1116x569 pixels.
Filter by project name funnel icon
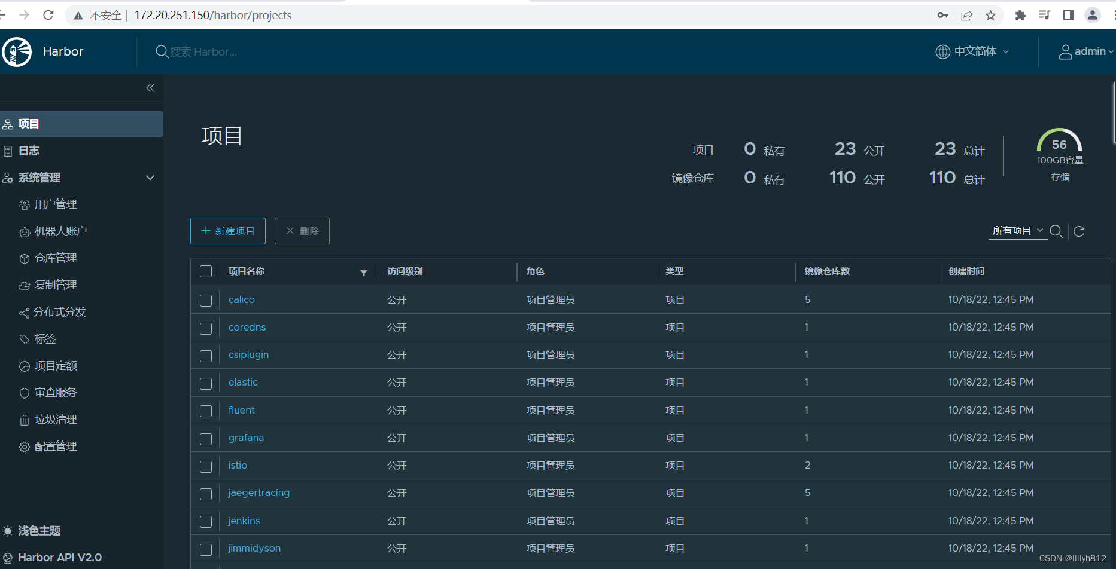(x=364, y=273)
